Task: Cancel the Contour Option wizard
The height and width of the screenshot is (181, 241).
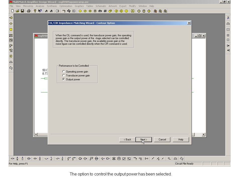Action: [x=162, y=140]
